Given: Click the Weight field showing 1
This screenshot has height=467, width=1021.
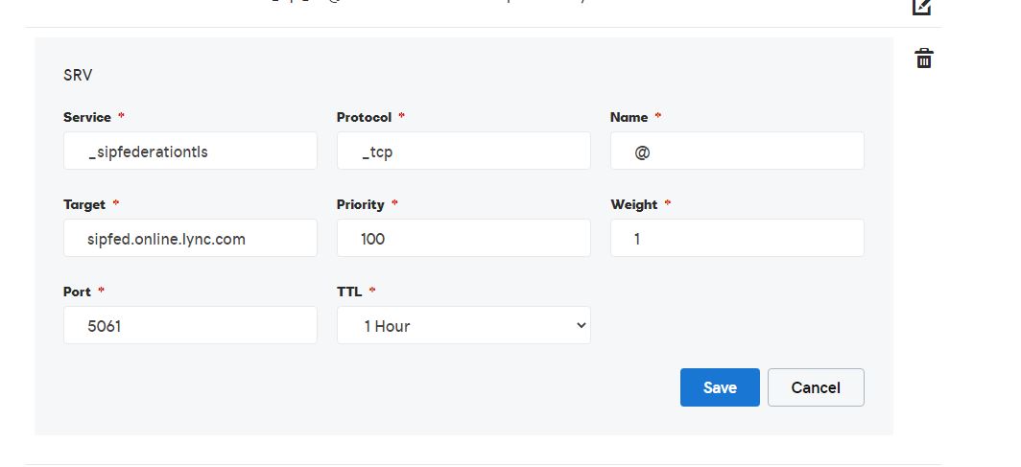Looking at the screenshot, I should point(737,239).
